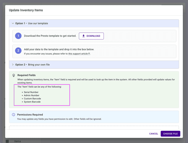The image size is (188, 143).
Task: Click the Option 1 Use our template header
Action: click(x=94, y=23)
